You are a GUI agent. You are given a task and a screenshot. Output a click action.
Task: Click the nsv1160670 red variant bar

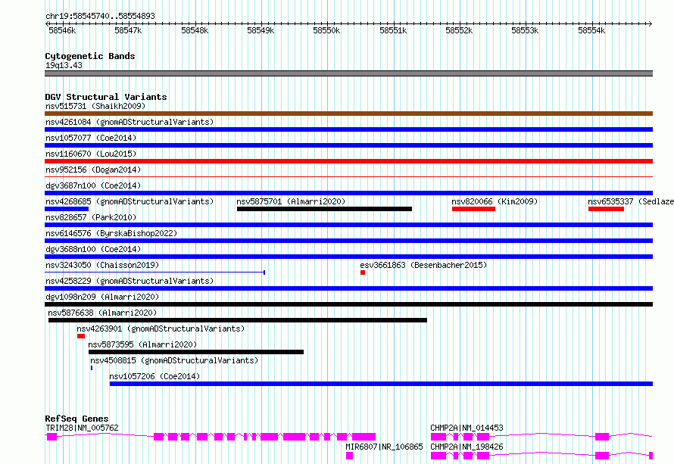[348, 161]
